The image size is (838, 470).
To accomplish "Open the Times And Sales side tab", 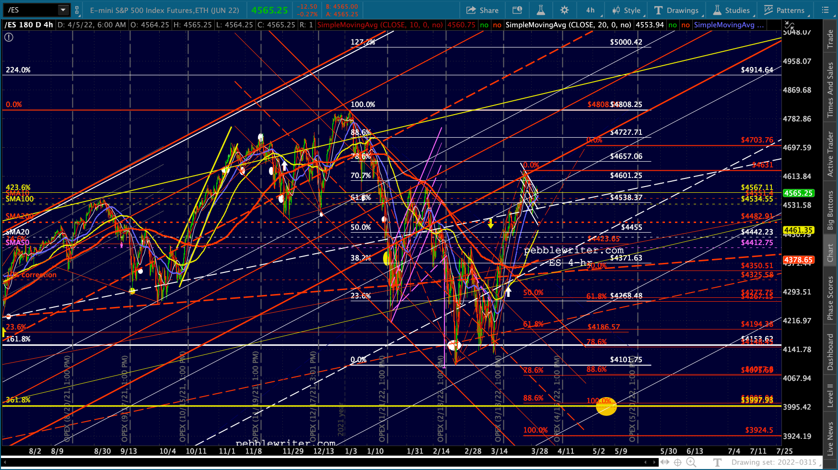I will tap(830, 90).
